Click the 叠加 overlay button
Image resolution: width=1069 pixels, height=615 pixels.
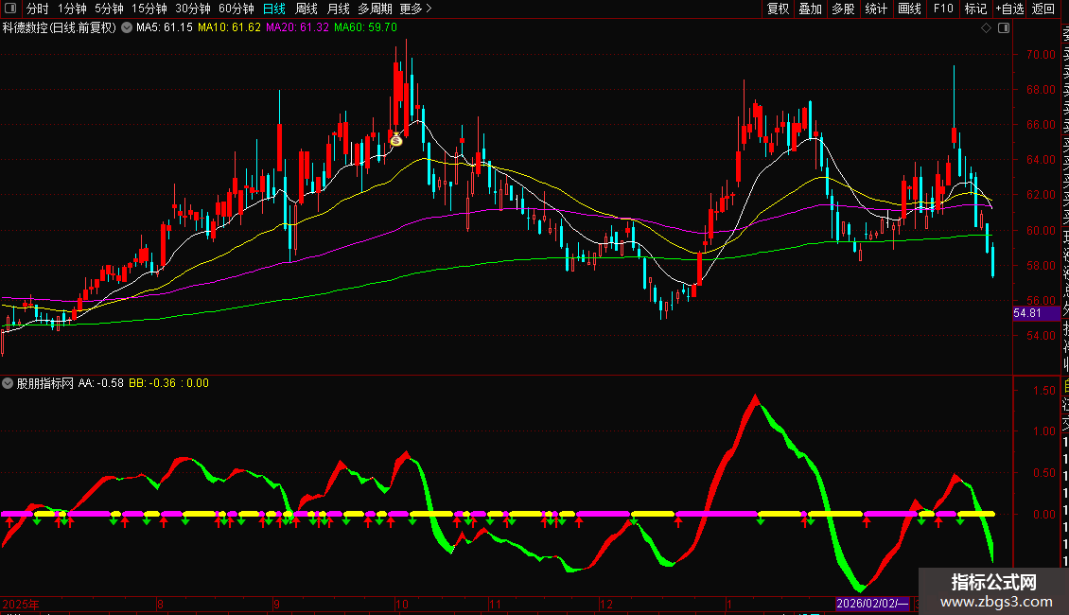(811, 9)
